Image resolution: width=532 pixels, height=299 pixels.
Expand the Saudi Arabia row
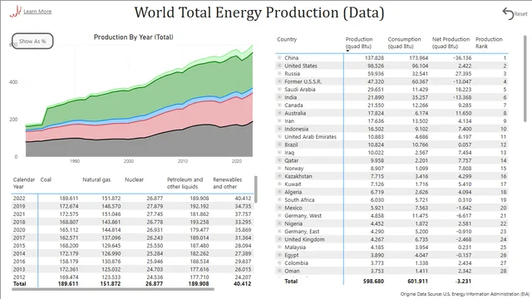[279, 89]
